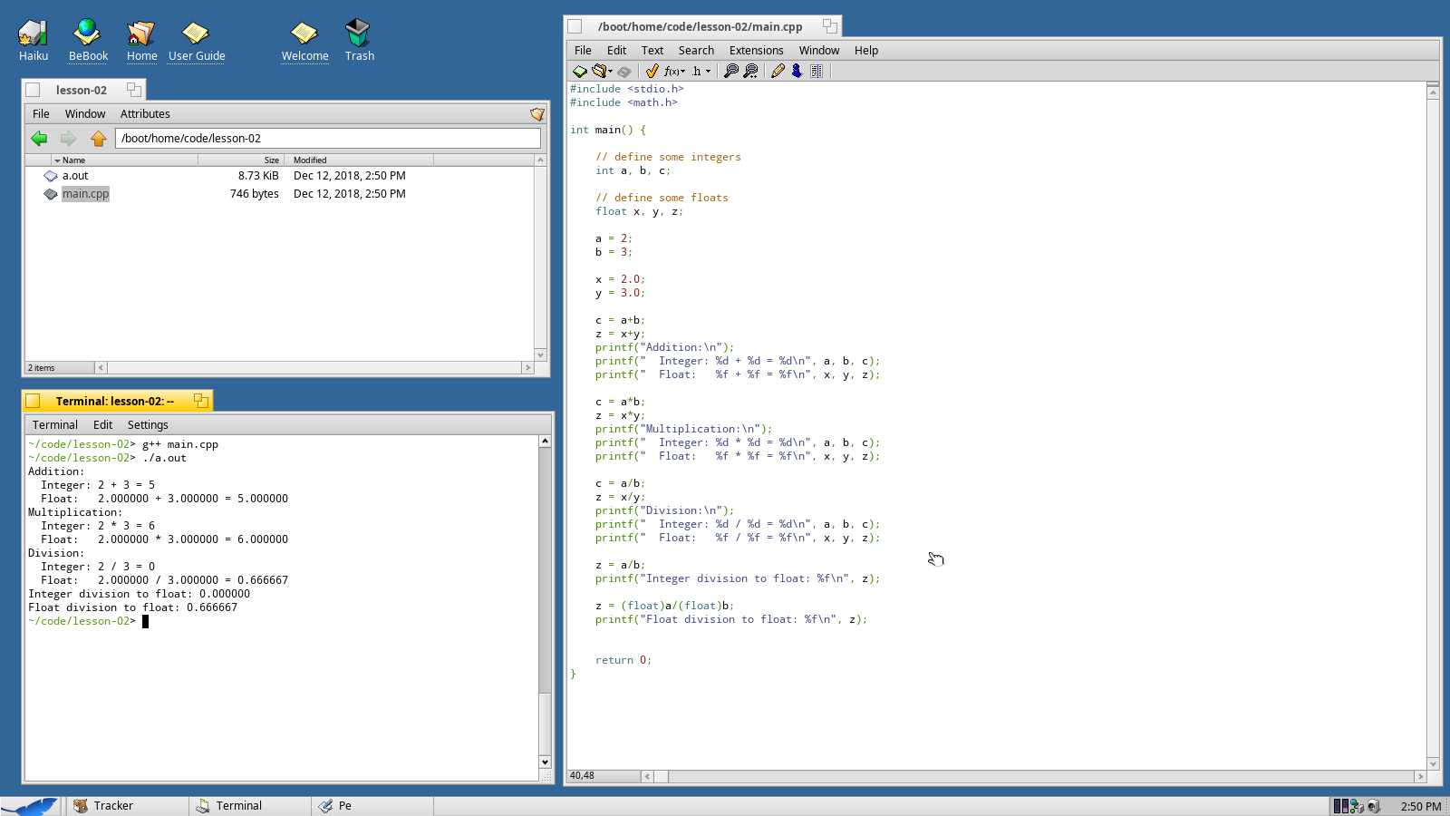Click the checkmark icon in Pe toolbar
Viewport: 1450px width, 816px height.
point(652,71)
